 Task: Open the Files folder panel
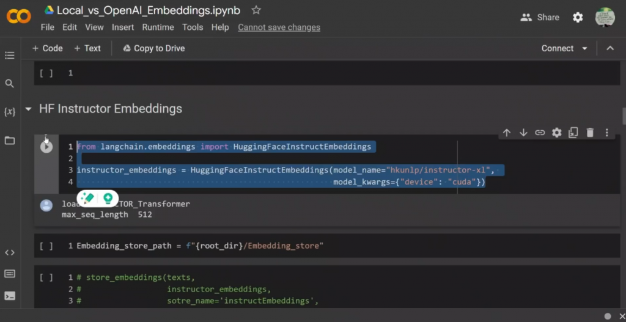[x=9, y=141]
